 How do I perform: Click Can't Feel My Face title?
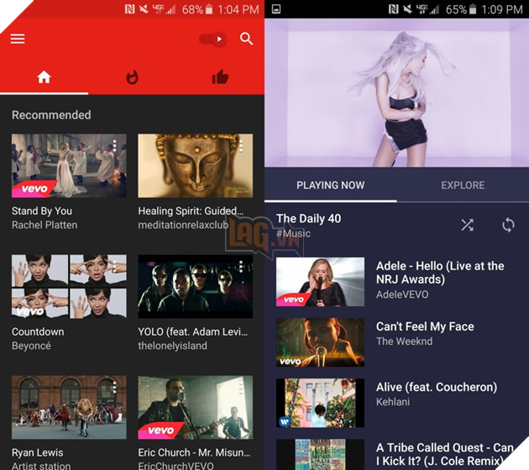[425, 326]
